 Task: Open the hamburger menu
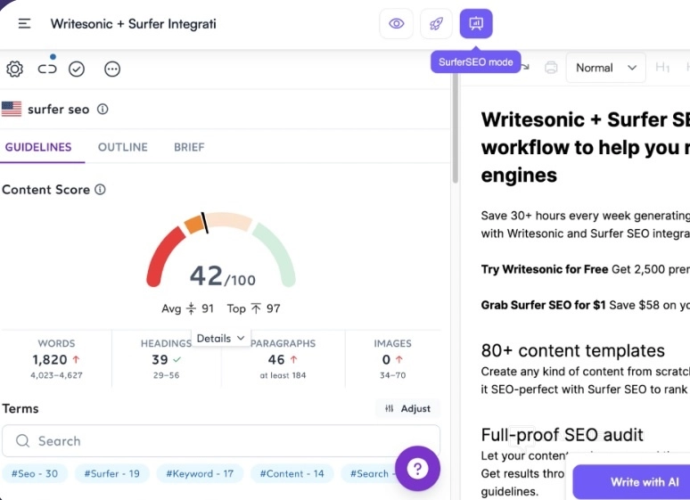point(24,23)
